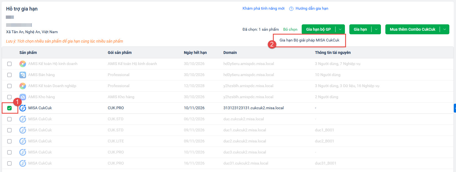The width and height of the screenshot is (456, 172).
Task: Click the Domain column header
Action: (230, 53)
